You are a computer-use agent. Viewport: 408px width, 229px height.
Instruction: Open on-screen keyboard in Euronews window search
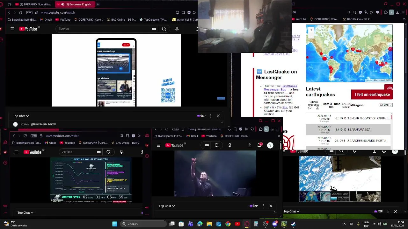click(x=154, y=29)
